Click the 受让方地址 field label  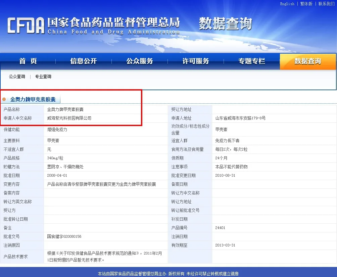181,110
